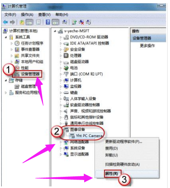Image resolution: width=170 pixels, height=188 pixels.
Task: Choose 属性(R) in the context menu
Action: pyautogui.click(x=112, y=174)
